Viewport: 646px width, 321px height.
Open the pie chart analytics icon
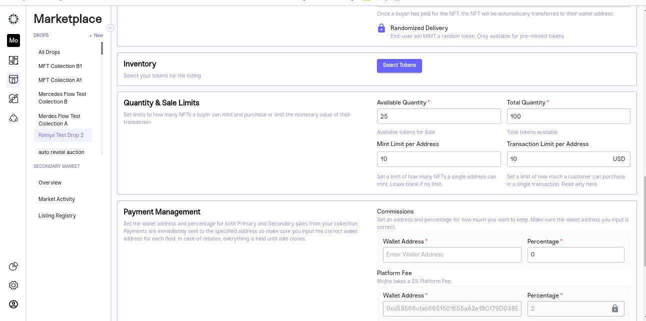click(13, 266)
